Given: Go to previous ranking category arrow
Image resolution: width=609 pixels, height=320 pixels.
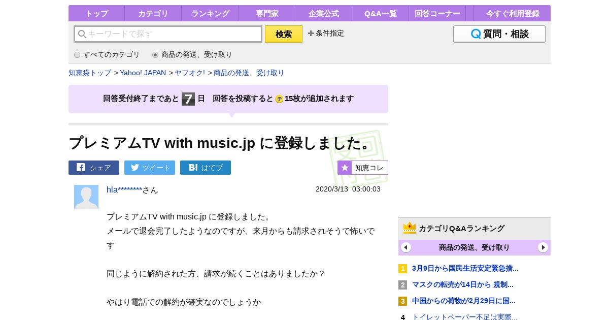Looking at the screenshot, I should coord(406,247).
